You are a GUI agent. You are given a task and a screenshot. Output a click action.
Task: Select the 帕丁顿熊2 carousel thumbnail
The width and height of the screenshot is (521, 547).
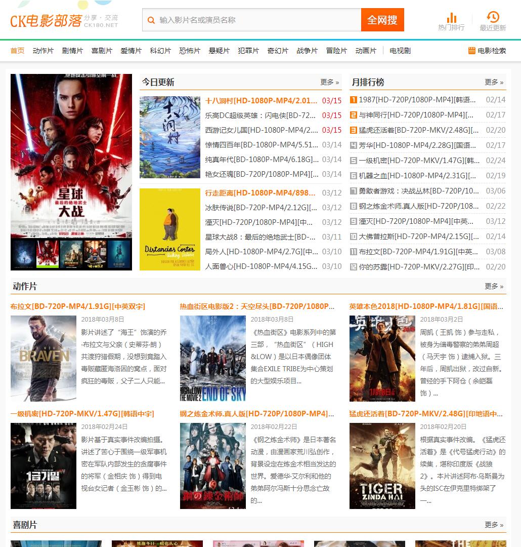[95, 254]
